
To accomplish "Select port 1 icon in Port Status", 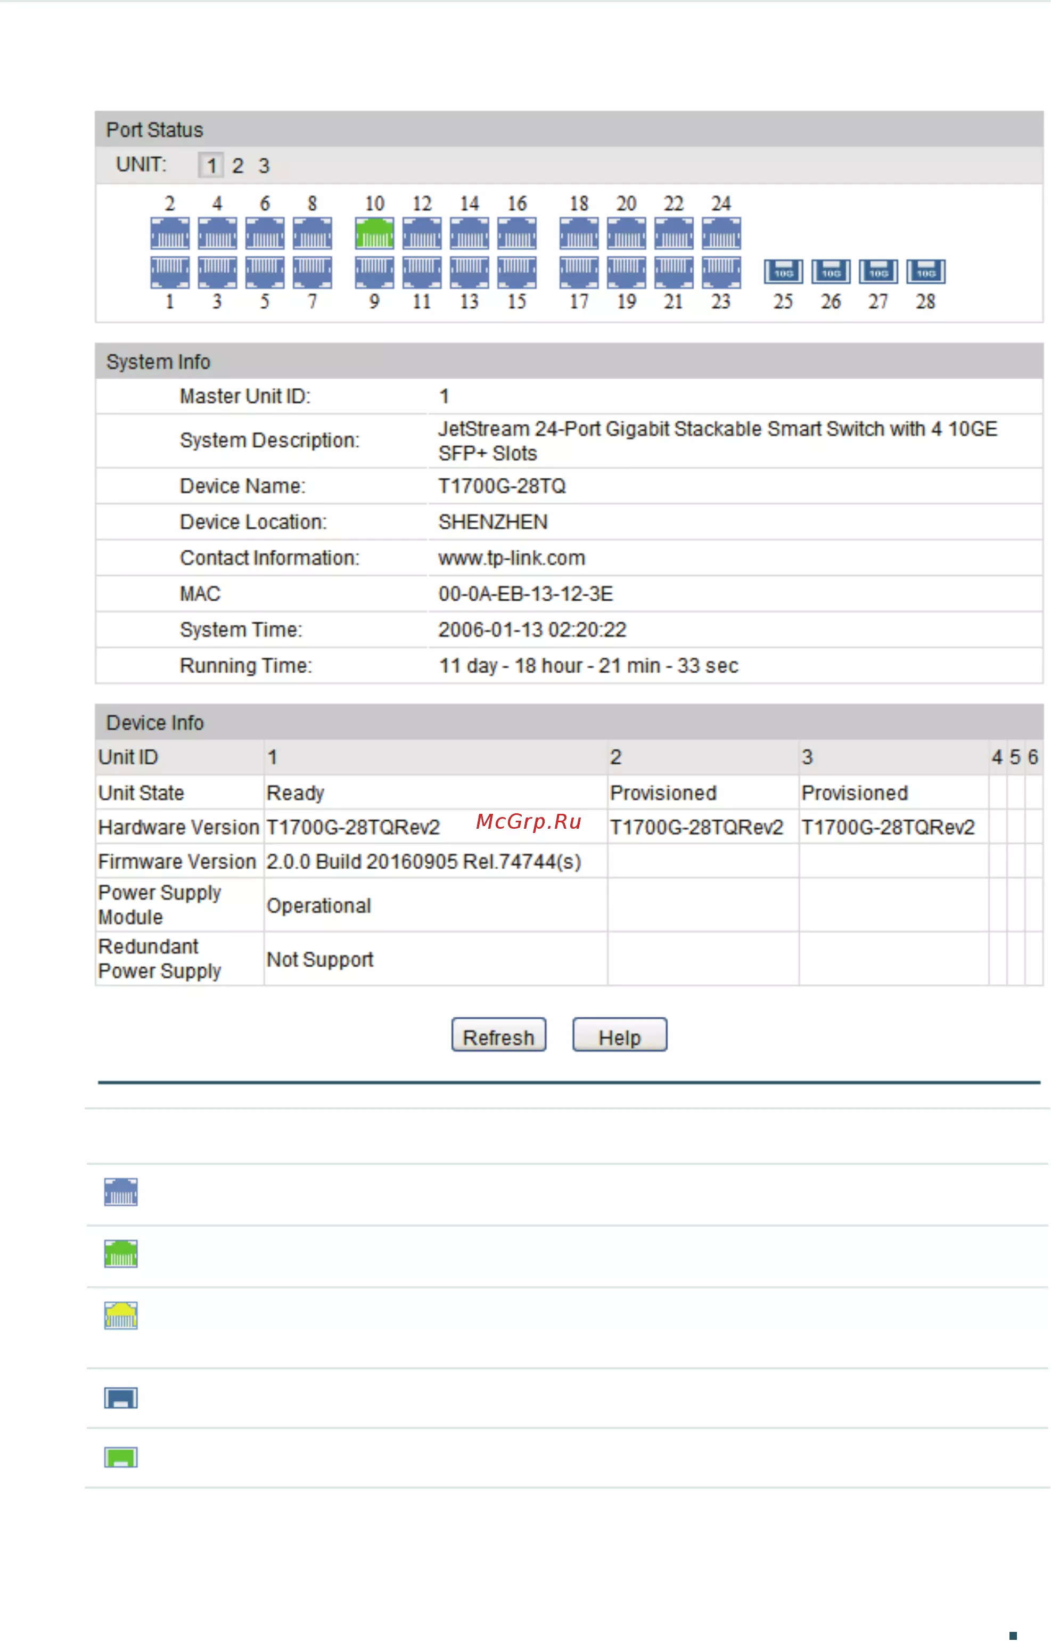I will point(170,272).
